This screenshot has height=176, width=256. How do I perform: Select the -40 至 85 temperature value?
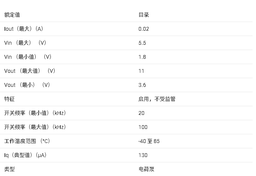pos(149,141)
